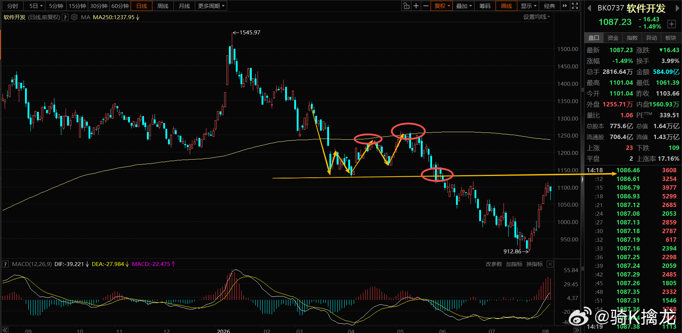This screenshot has width=682, height=333.
Task: Open the 复权 adjustment dropdown
Action: [x=442, y=6]
